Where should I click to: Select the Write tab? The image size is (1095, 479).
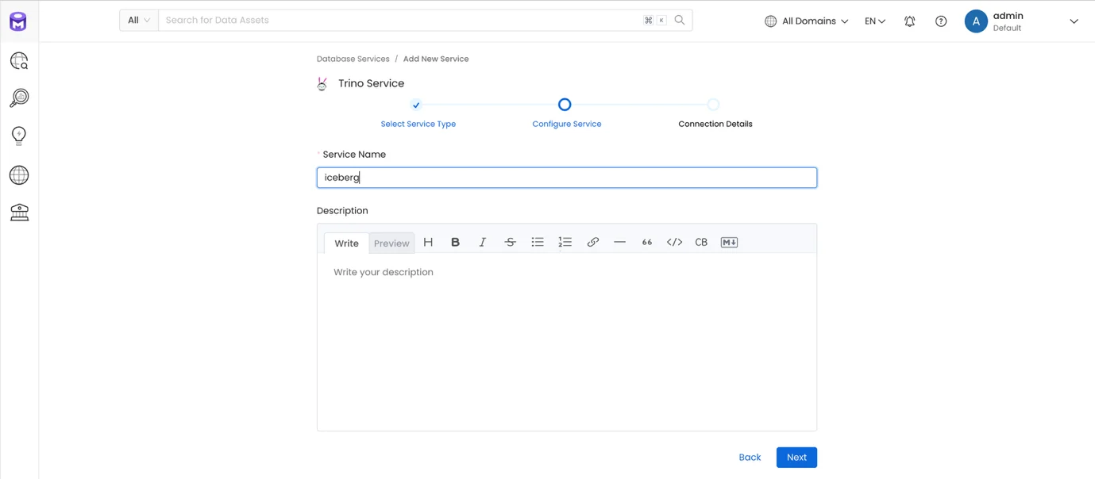tap(346, 243)
